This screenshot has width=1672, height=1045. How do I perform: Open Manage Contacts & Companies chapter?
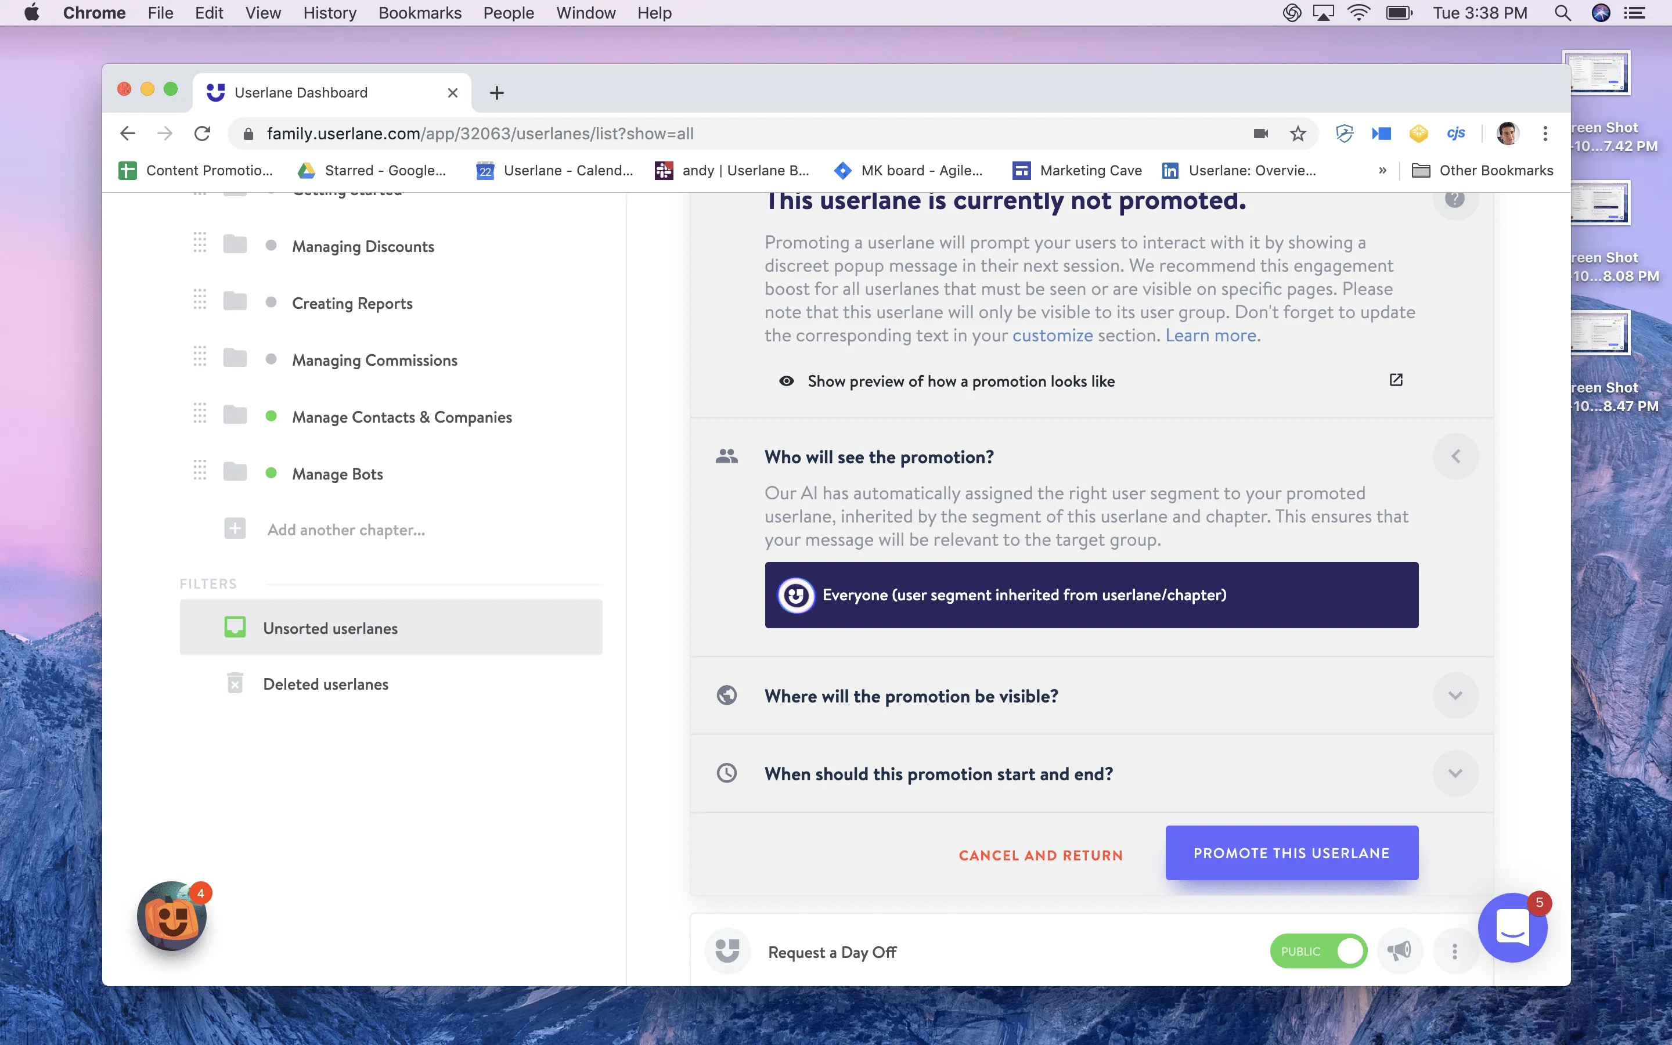(401, 417)
